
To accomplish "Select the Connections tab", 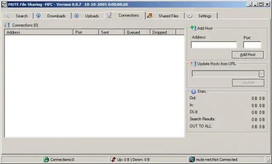I will [125, 15].
